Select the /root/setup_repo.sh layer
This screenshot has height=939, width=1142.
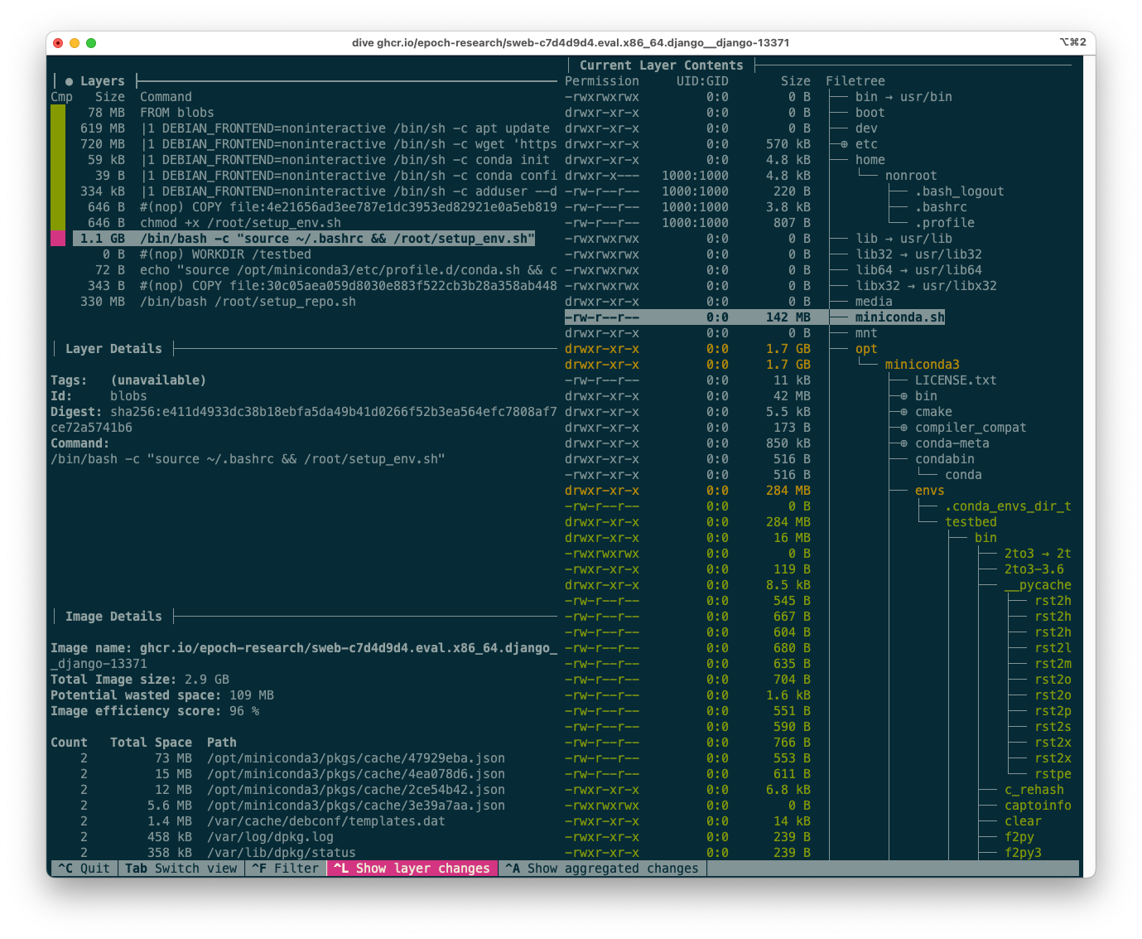coord(248,302)
